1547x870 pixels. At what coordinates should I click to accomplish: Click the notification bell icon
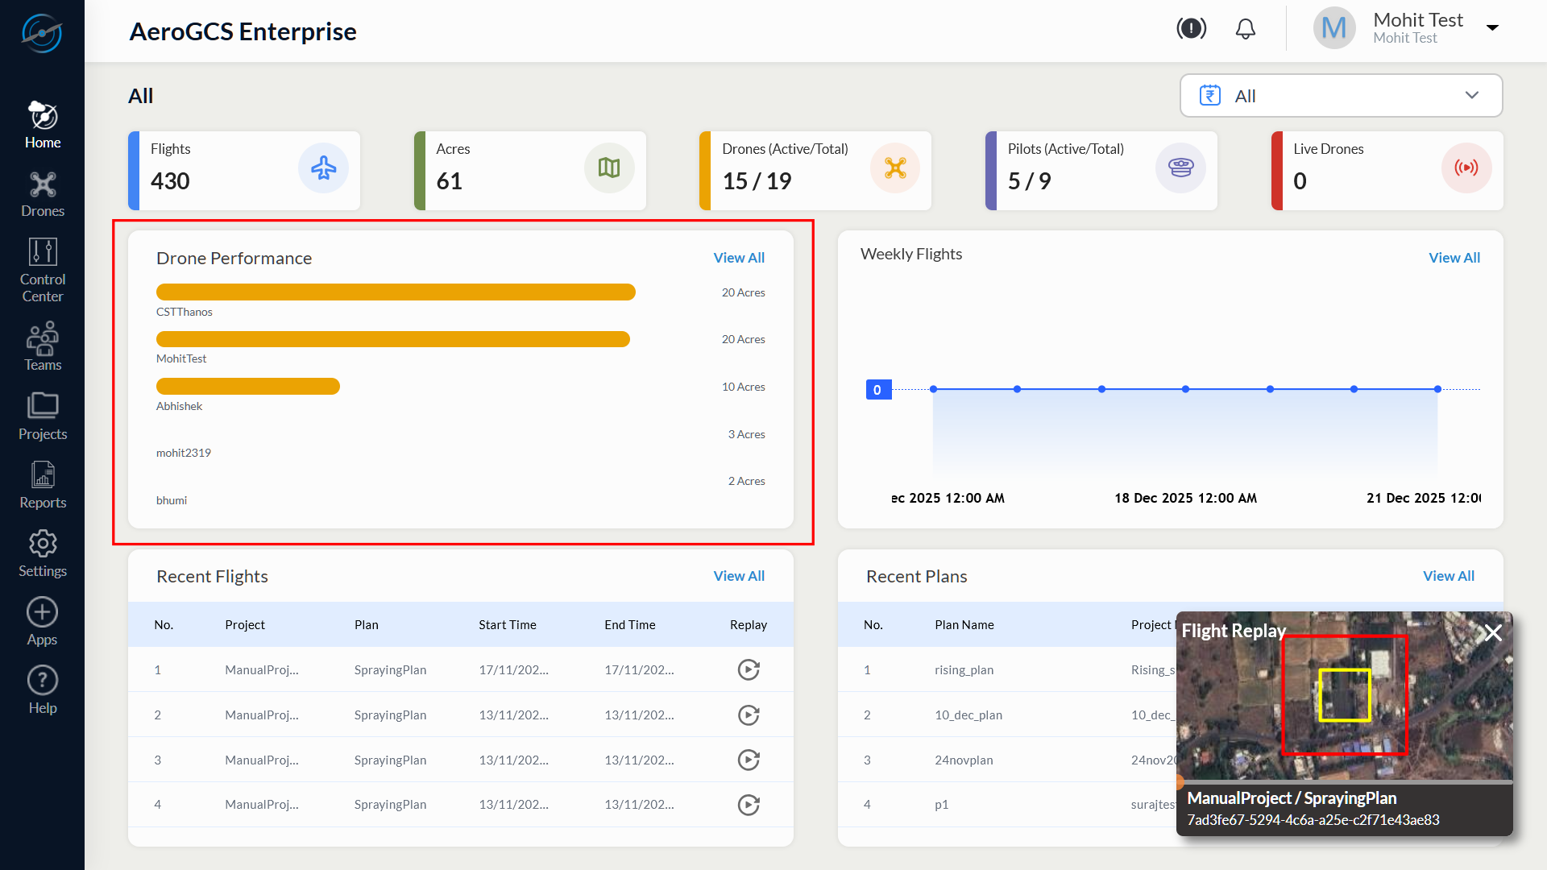tap(1245, 29)
